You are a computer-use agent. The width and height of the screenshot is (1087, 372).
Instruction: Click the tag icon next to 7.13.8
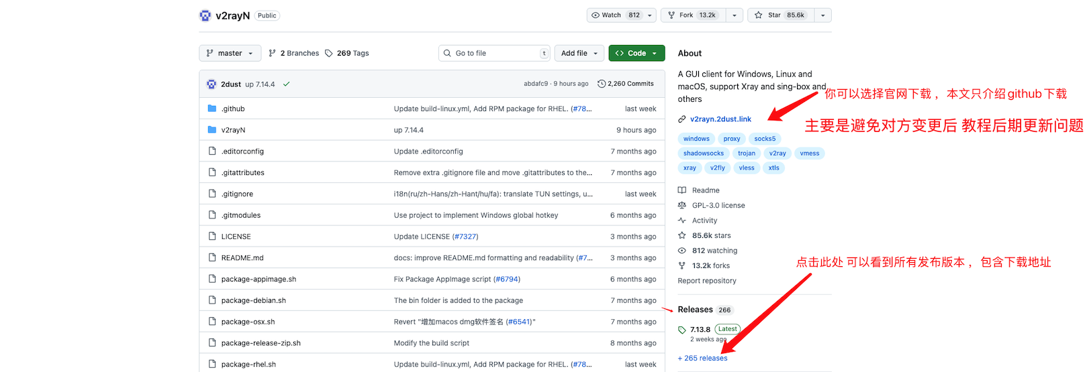pos(682,330)
